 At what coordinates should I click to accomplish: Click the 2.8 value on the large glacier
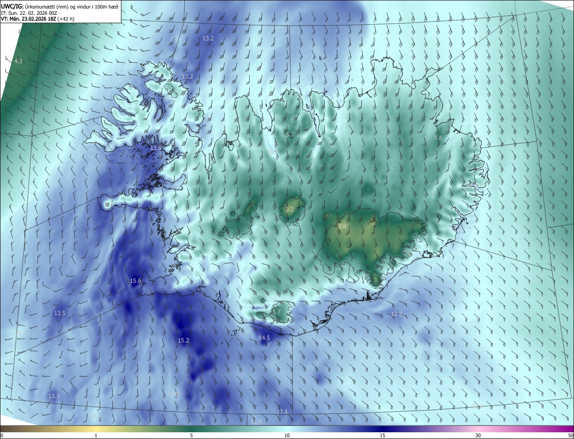(x=342, y=227)
